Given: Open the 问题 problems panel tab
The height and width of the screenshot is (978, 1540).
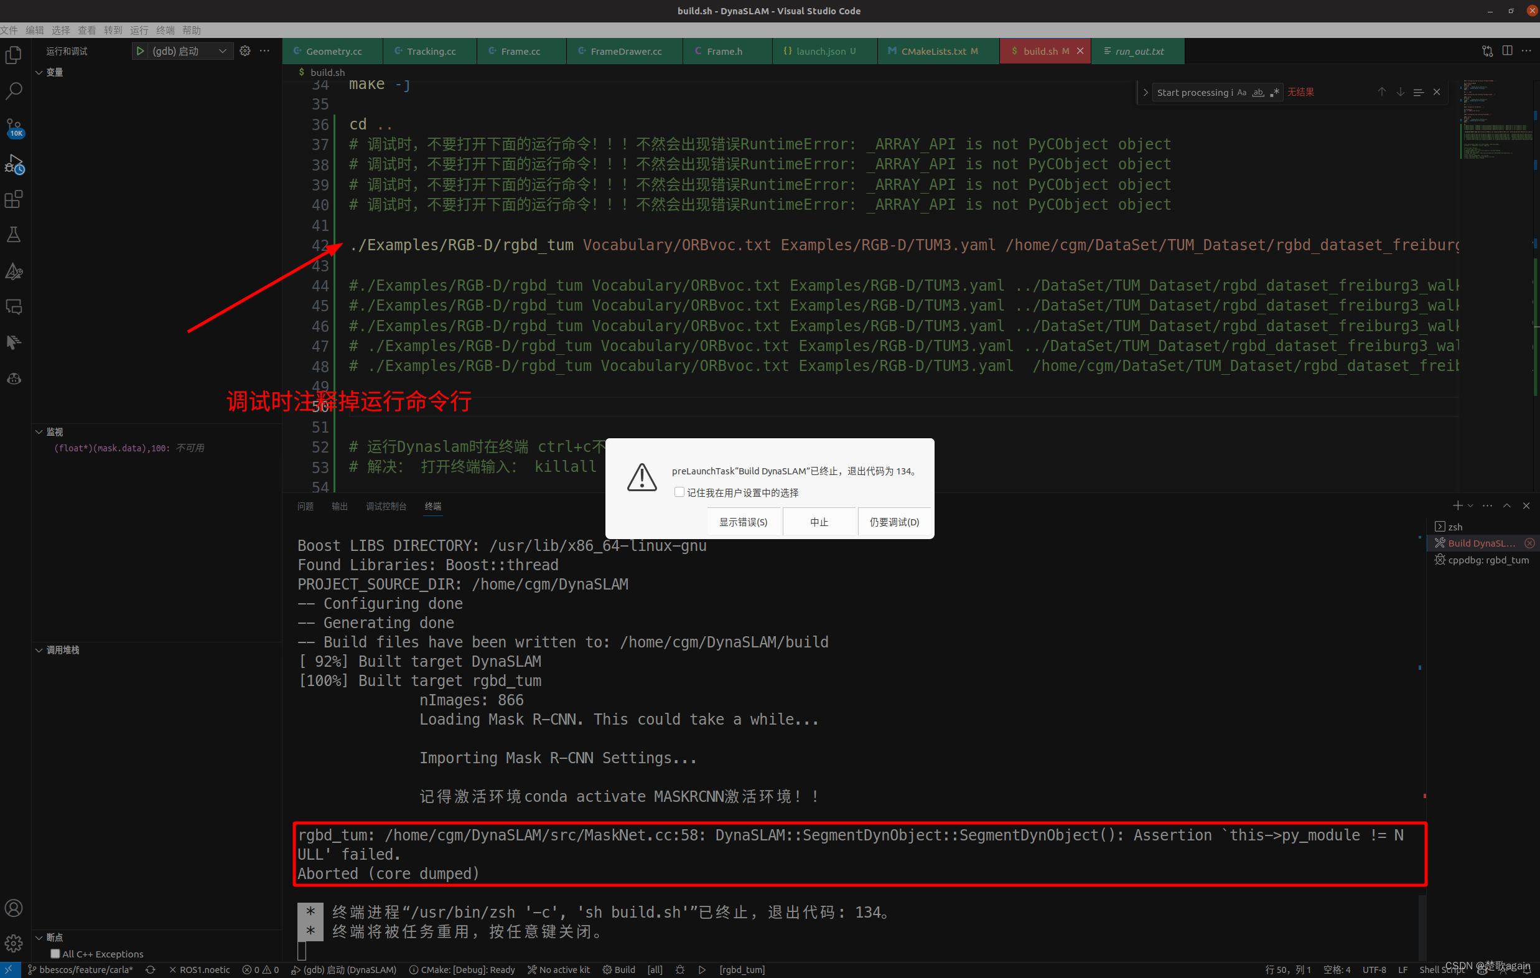Looking at the screenshot, I should (305, 506).
